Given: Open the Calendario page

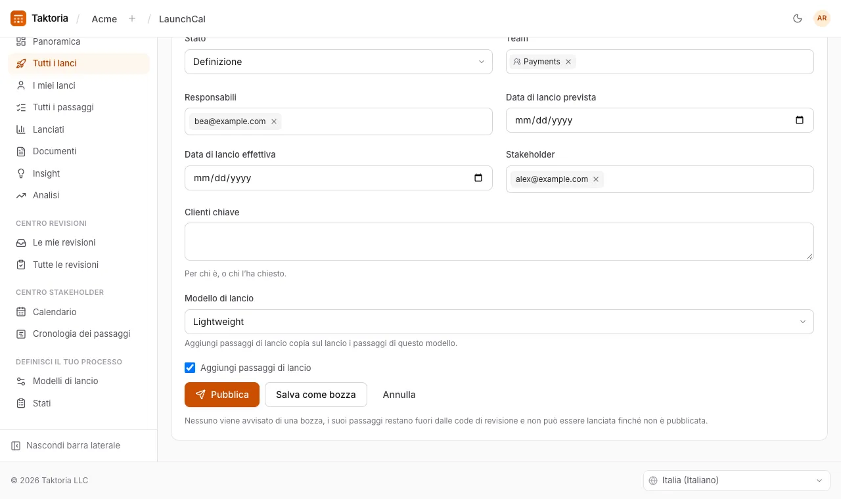Looking at the screenshot, I should click(x=79, y=312).
